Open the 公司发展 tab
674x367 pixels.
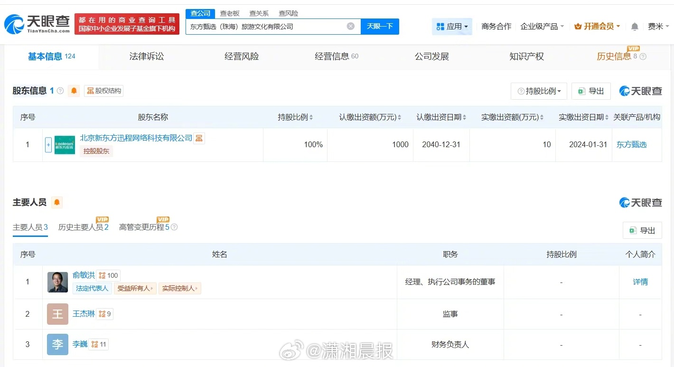[432, 57]
